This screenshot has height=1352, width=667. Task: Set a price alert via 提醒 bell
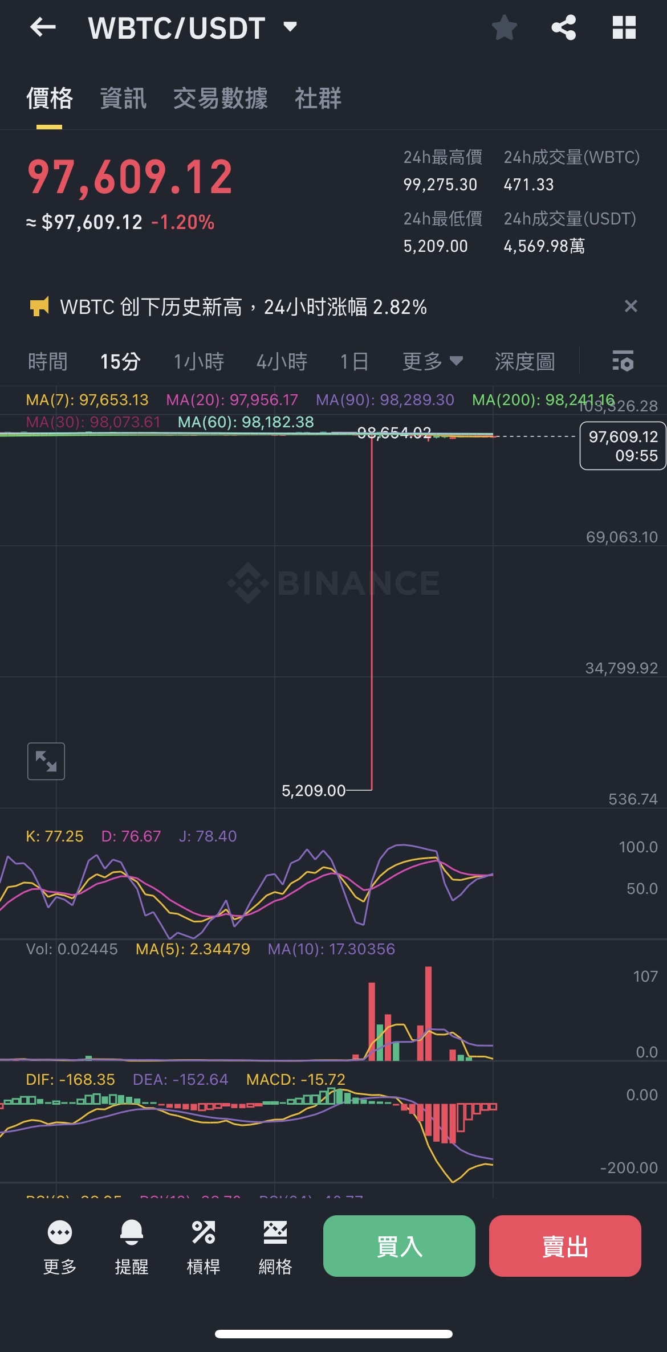pos(132,1248)
